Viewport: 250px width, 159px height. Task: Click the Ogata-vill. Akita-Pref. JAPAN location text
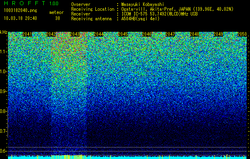pyautogui.click(x=177, y=9)
